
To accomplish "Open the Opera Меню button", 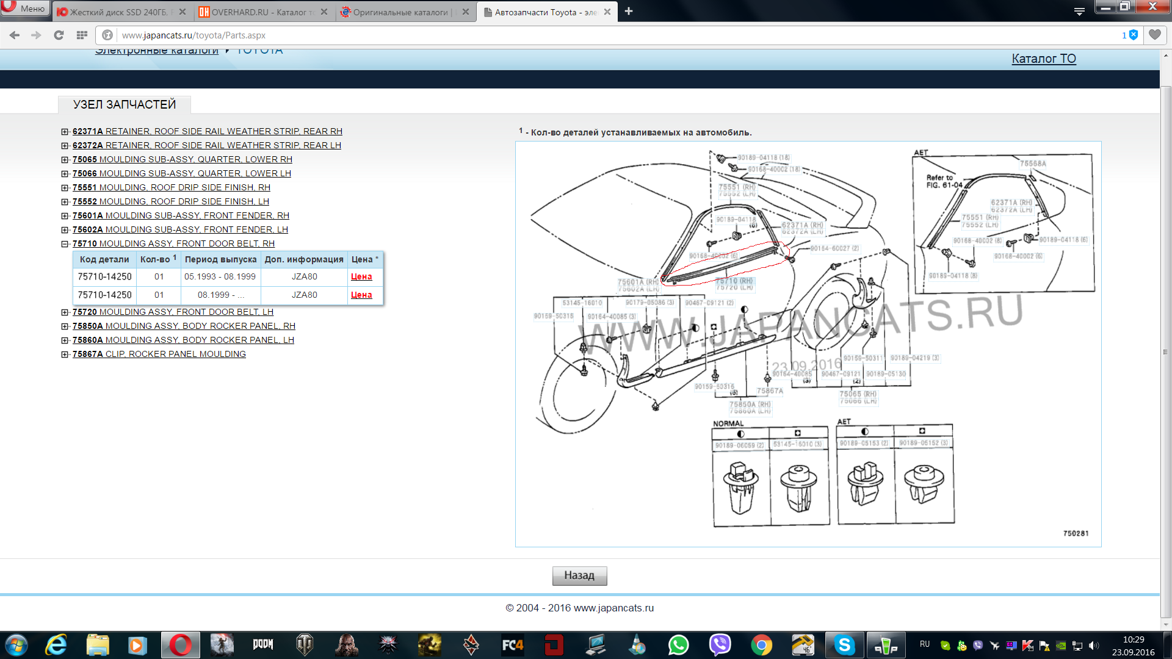I will [24, 9].
